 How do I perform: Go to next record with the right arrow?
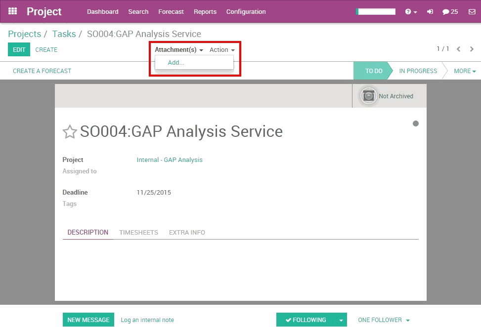[x=472, y=49]
